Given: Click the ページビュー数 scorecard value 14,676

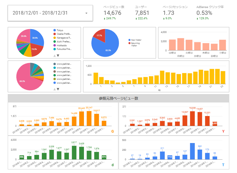Looking at the screenshot, I should (x=112, y=13).
